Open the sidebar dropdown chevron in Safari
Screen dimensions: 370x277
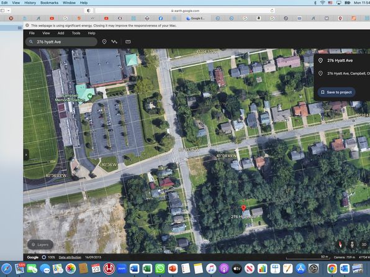(x=9, y=11)
